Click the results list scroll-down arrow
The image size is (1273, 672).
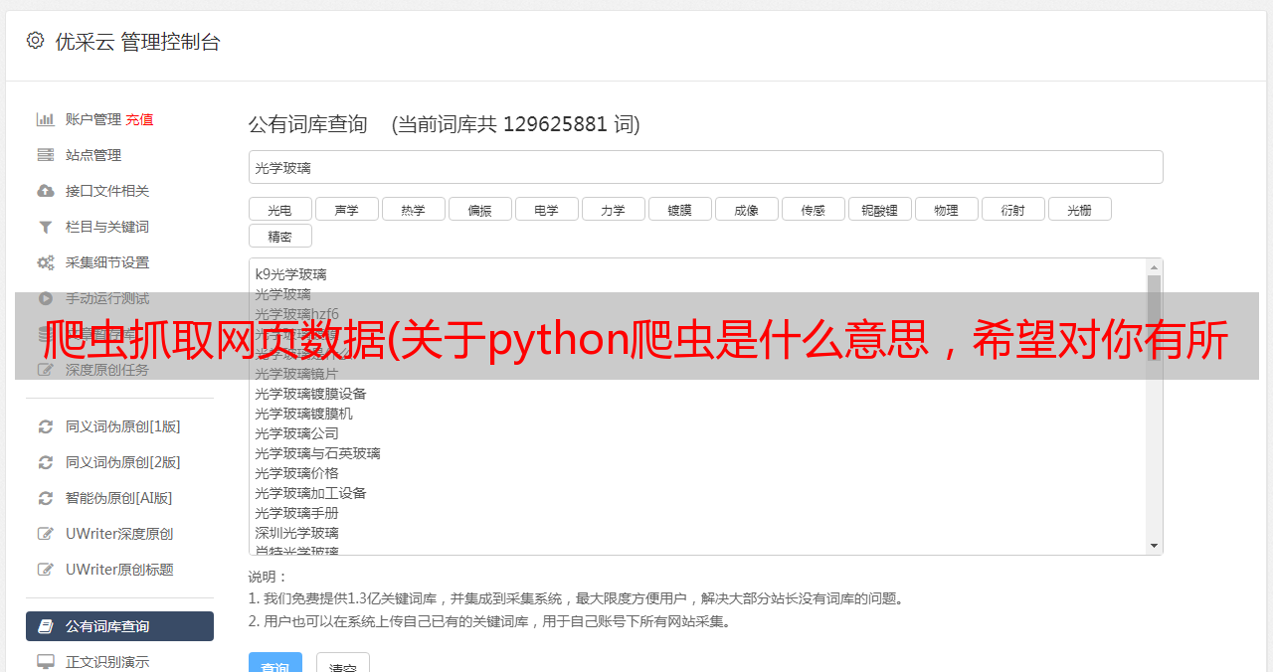click(x=1154, y=546)
